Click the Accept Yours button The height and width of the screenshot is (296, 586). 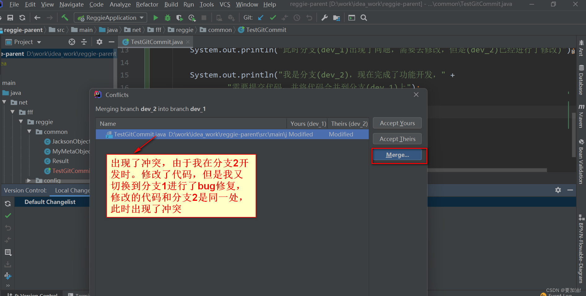pos(397,123)
